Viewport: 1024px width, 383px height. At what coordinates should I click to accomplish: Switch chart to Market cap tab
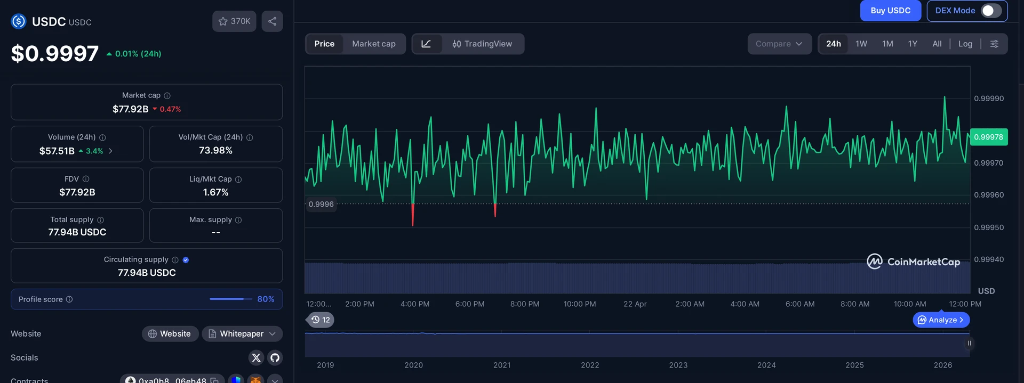[x=374, y=44]
